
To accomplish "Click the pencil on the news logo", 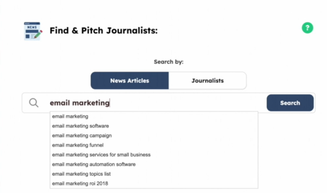I will pyautogui.click(x=38, y=34).
